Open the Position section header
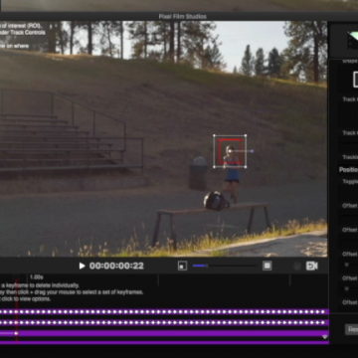This screenshot has width=358, height=358. click(348, 170)
